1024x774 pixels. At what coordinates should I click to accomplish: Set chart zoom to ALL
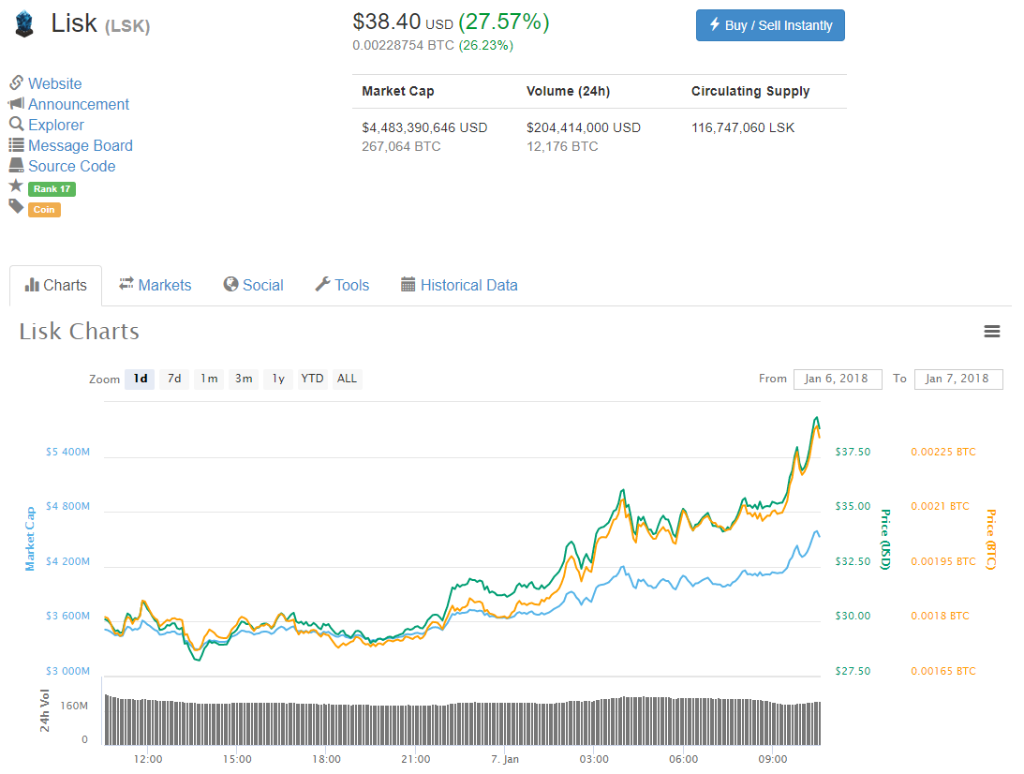(347, 379)
